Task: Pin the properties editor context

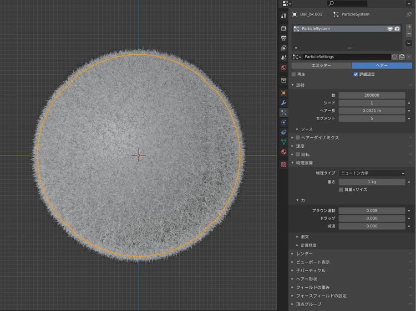Action: 409,14
